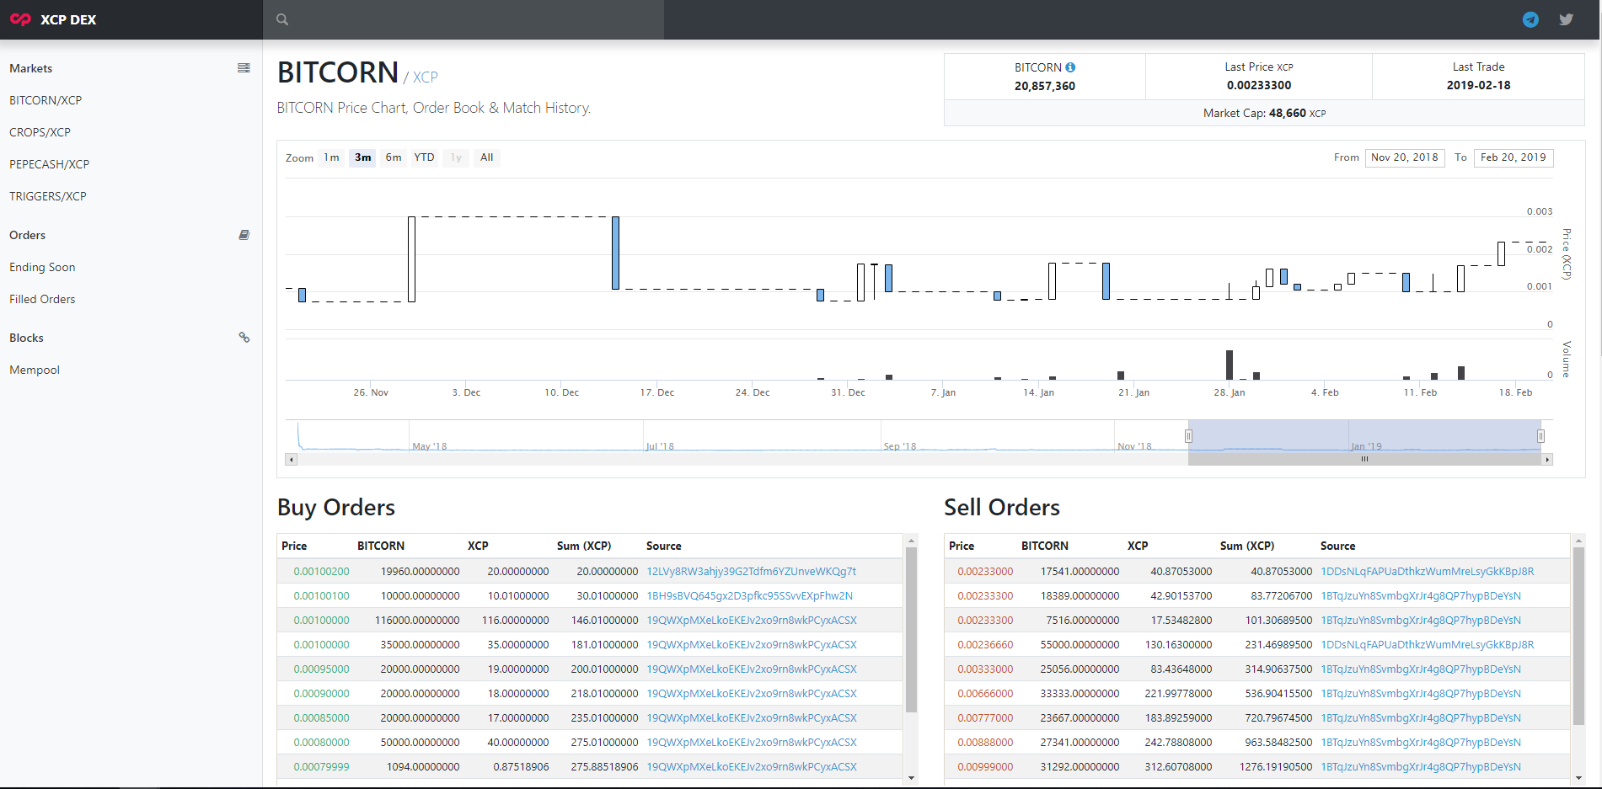Click the 28. Jan volume bar

tap(1229, 365)
